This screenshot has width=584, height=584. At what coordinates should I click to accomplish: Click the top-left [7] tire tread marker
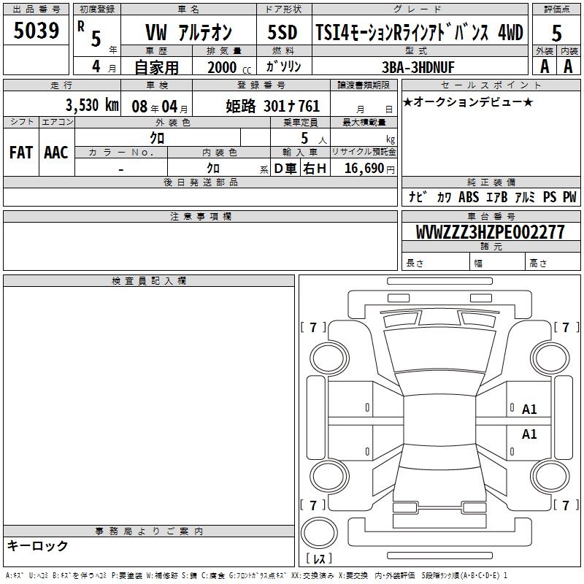pyautogui.click(x=313, y=328)
